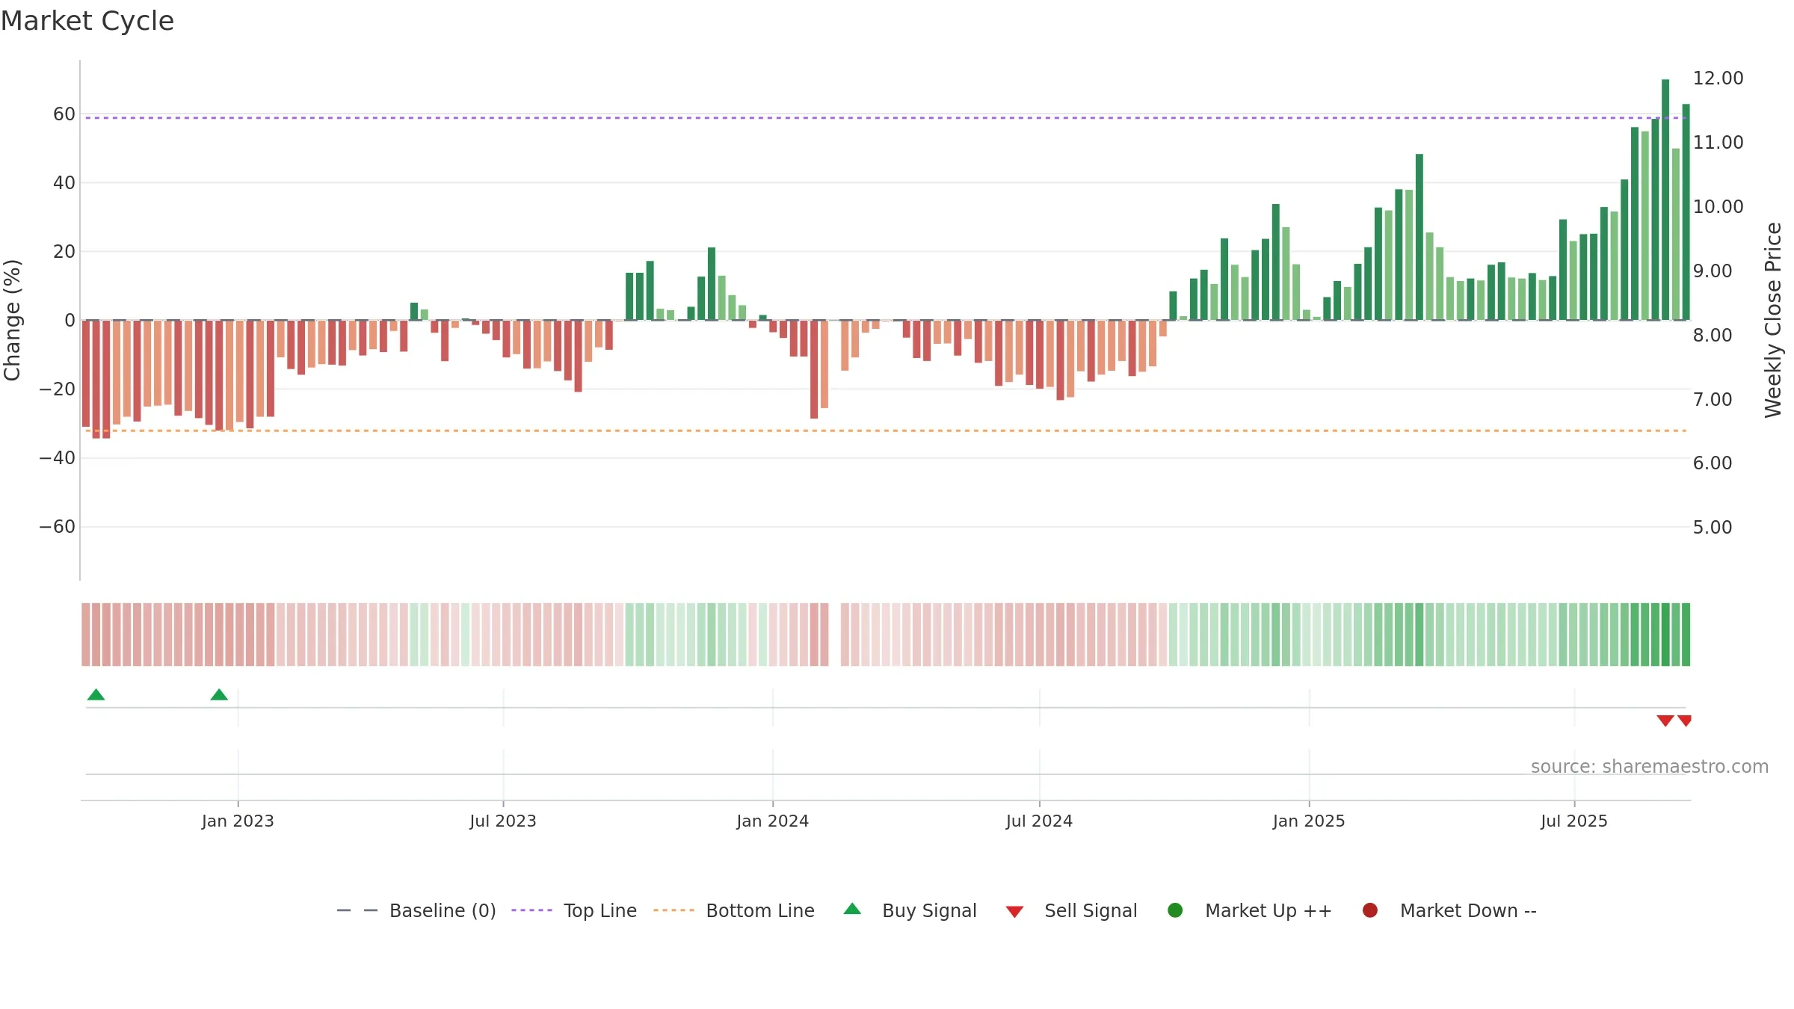
Task: Click the last red sell signal triangle
Action: (x=1685, y=721)
